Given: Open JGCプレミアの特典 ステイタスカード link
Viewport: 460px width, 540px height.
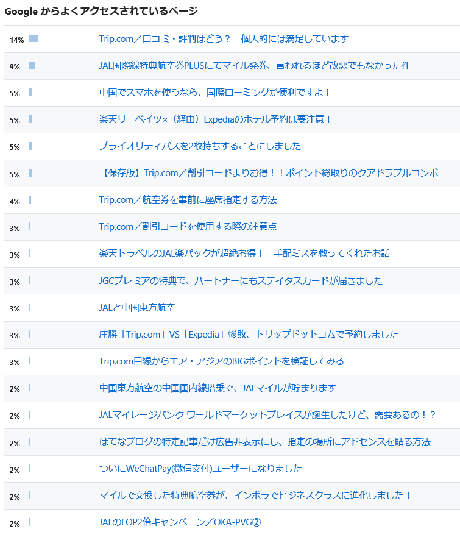Looking at the screenshot, I should tap(241, 281).
